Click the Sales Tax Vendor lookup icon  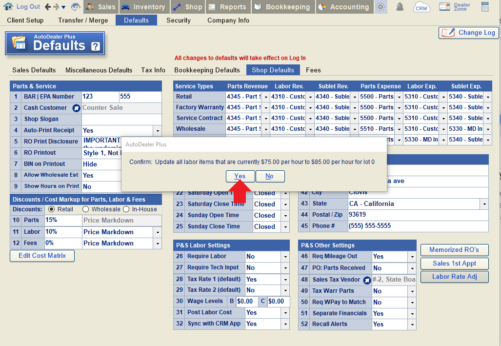pyautogui.click(x=367, y=280)
